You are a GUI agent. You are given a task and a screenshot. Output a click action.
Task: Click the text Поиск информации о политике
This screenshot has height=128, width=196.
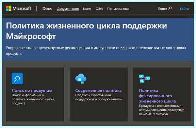[33, 99]
